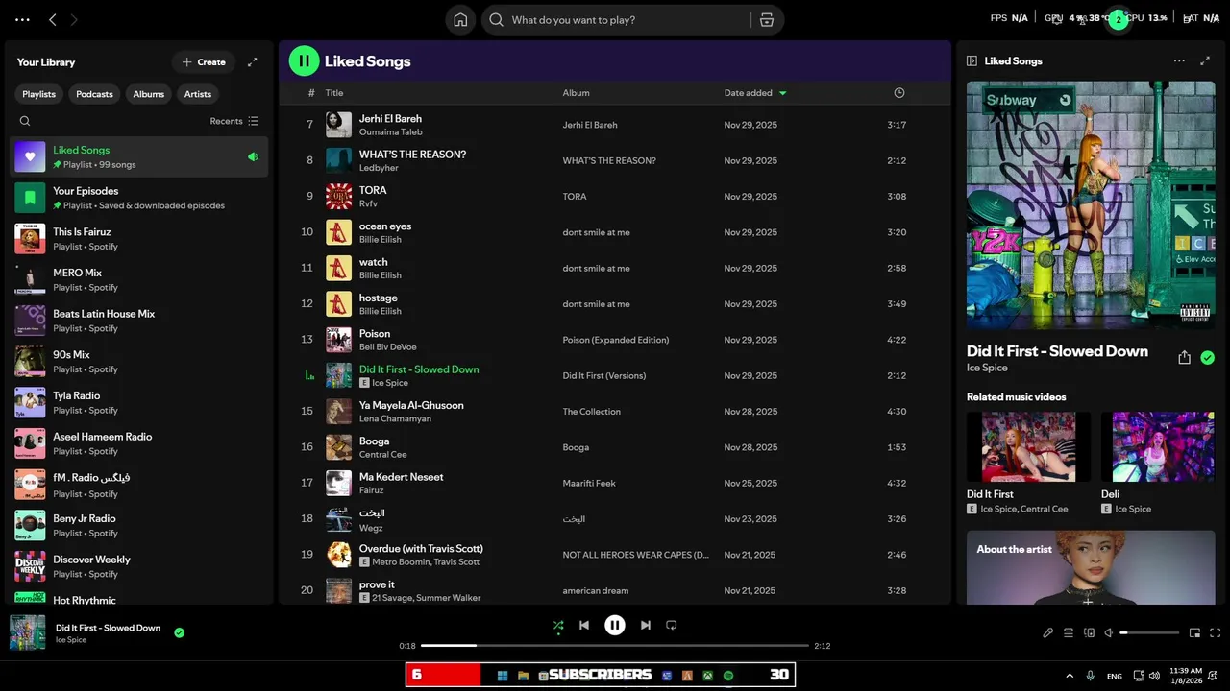Open the NOT ALL HEROES WEAR CAPES album
The height and width of the screenshot is (691, 1230).
(636, 555)
